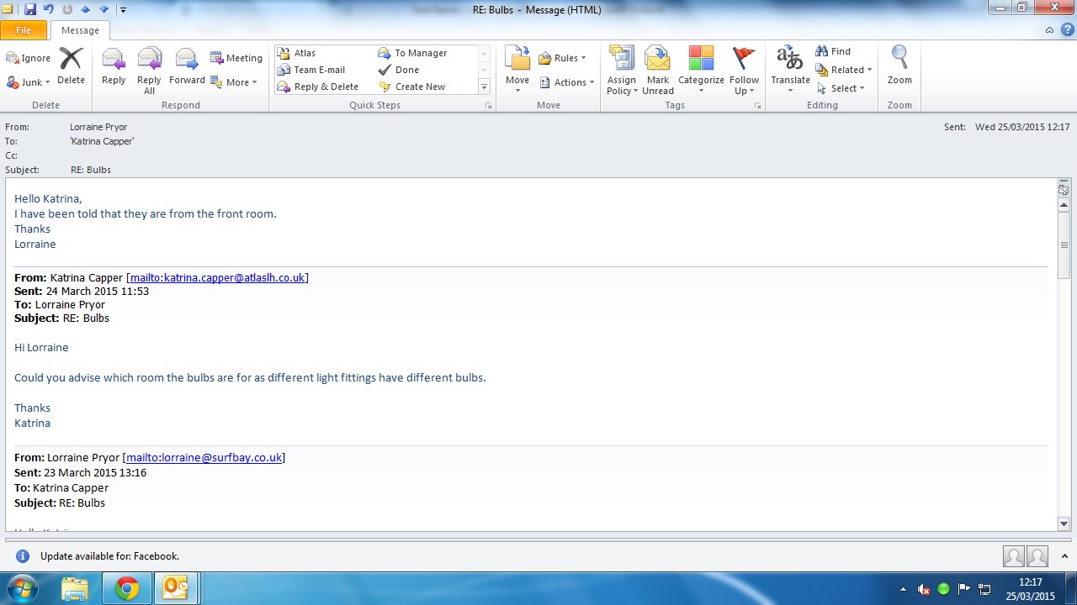Select the Message ribbon tab
This screenshot has width=1077, height=605.
click(80, 30)
